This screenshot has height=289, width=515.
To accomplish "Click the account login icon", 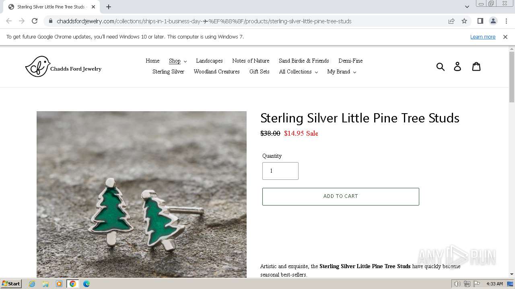I will pyautogui.click(x=457, y=67).
